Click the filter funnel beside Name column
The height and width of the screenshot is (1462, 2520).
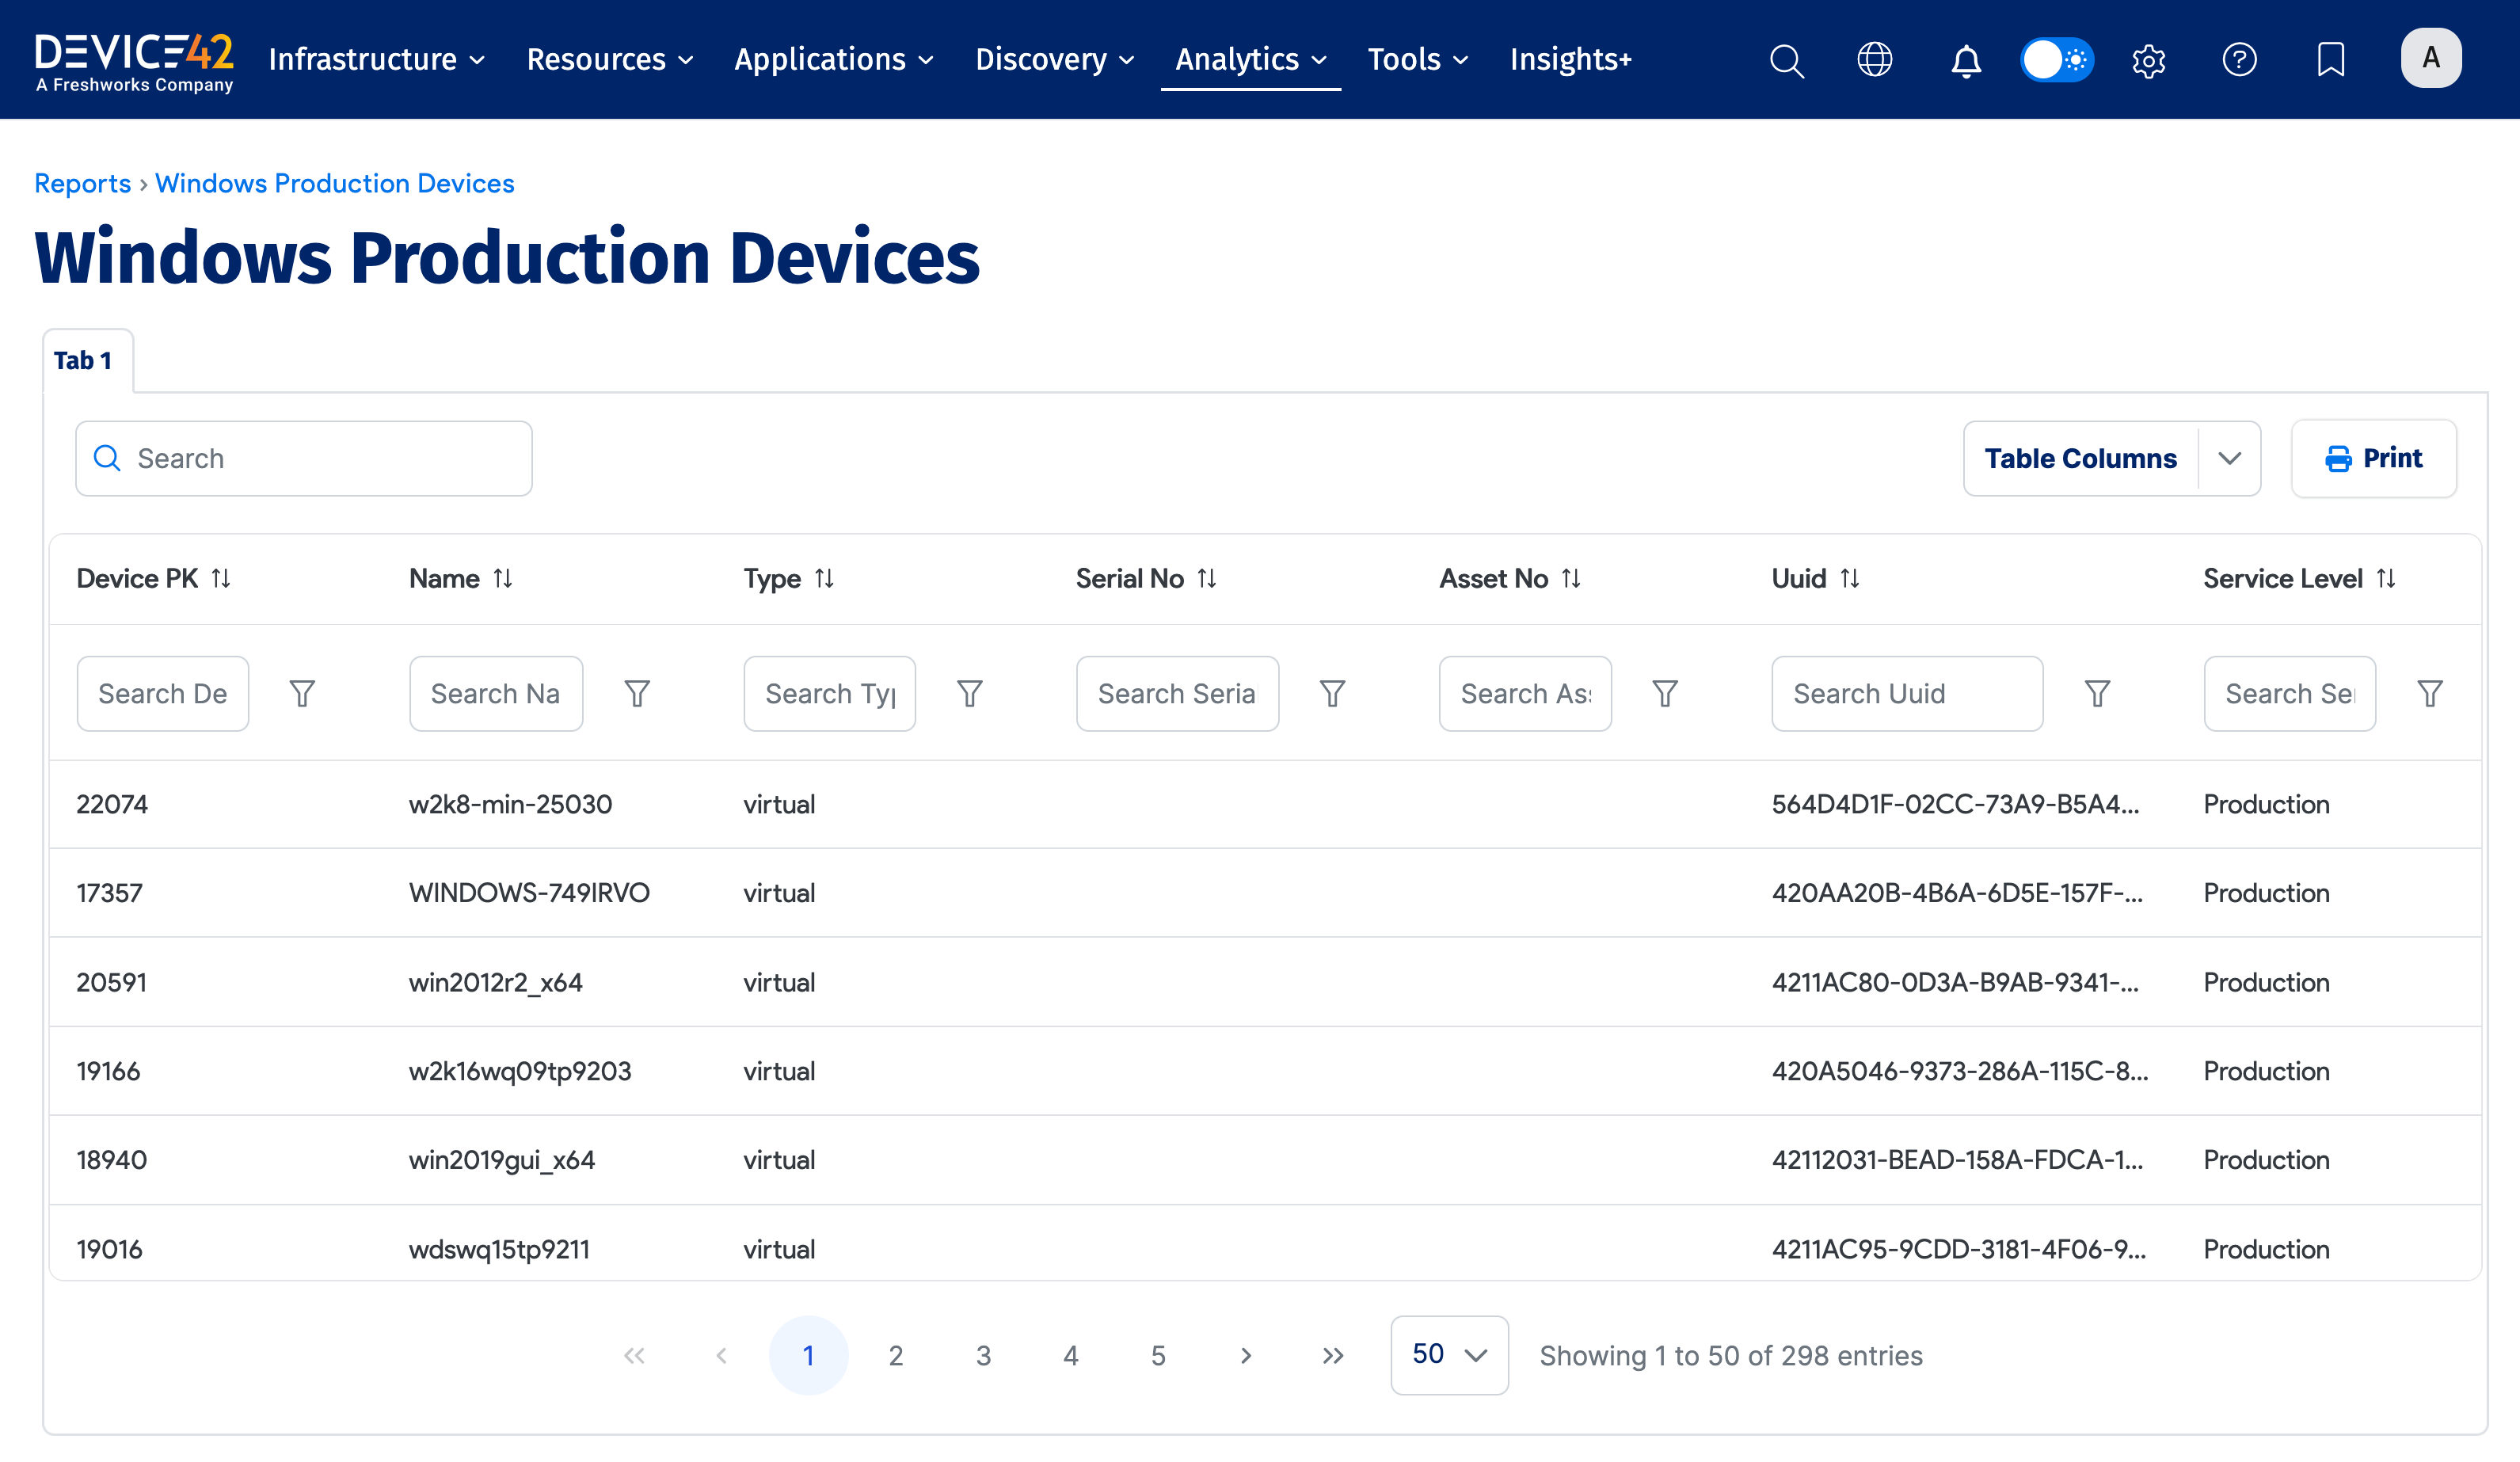637,692
